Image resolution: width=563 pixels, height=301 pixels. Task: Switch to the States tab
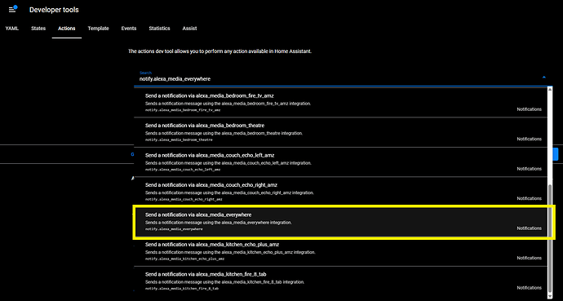click(x=38, y=29)
